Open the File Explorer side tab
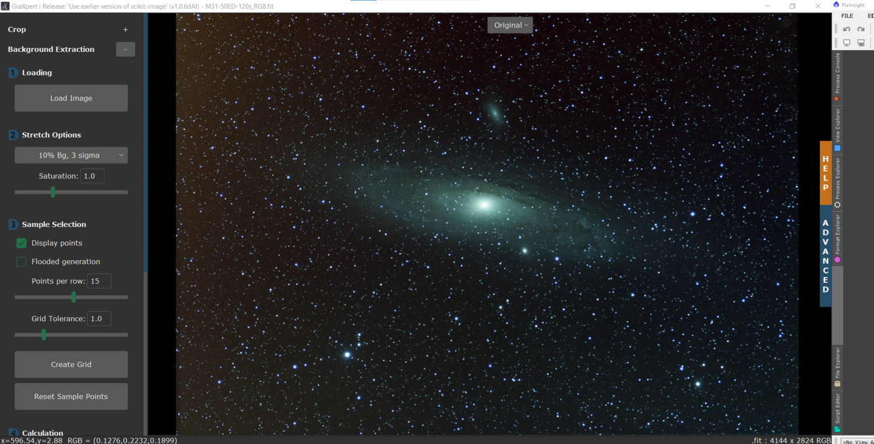This screenshot has width=874, height=444. pos(838,367)
